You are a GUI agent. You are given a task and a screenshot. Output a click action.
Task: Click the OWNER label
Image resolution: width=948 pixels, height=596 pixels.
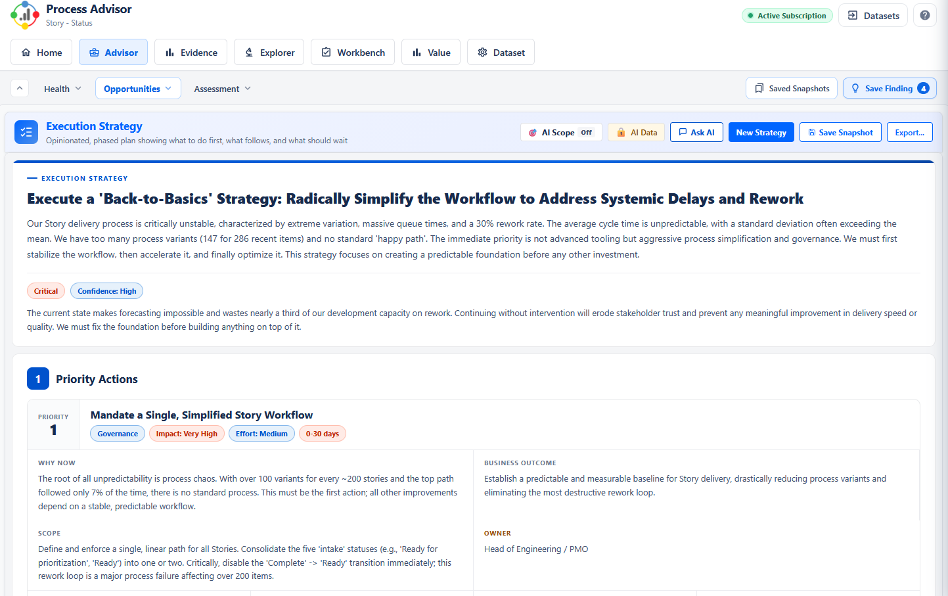click(497, 534)
